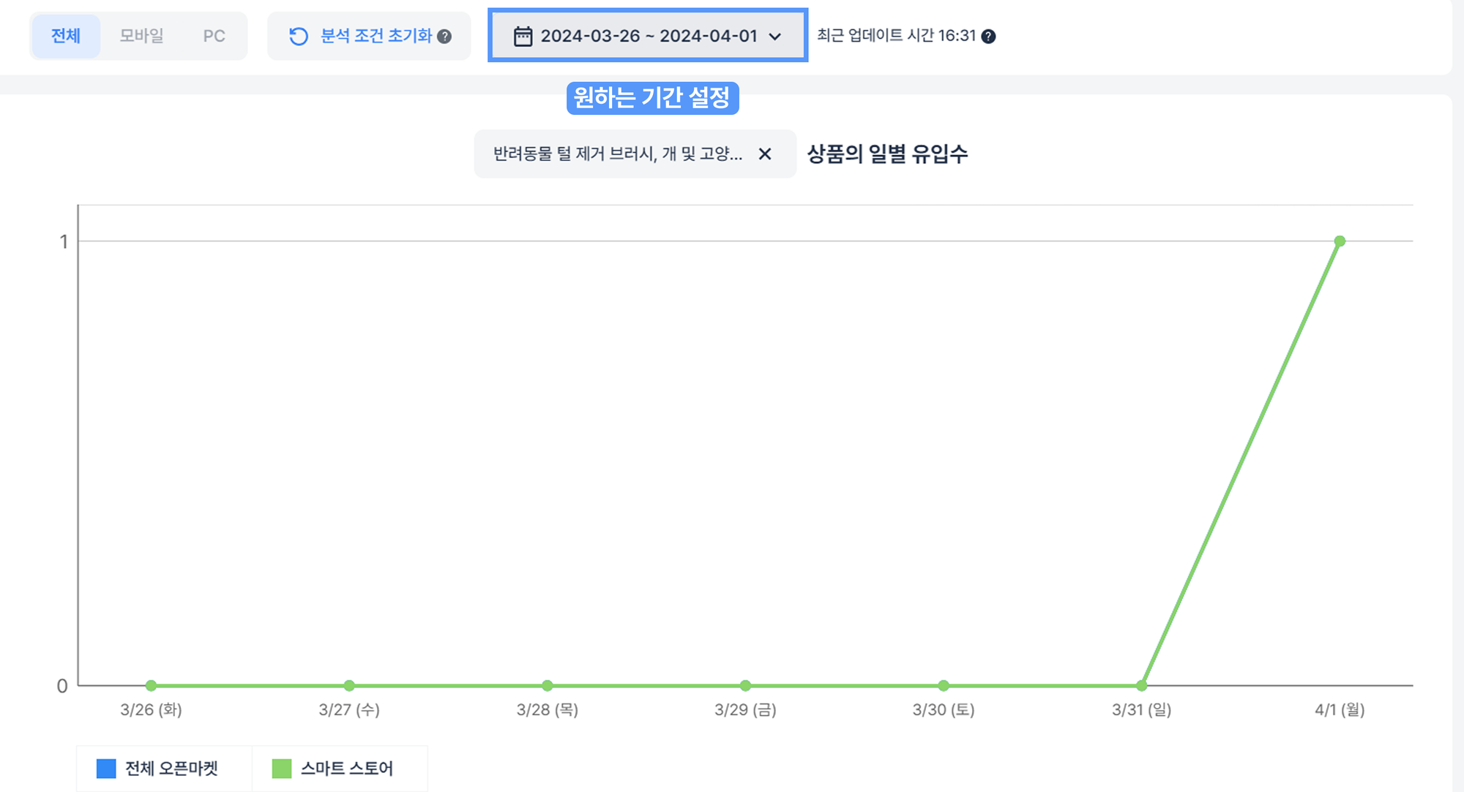Select the 3/27 (수) data point
This screenshot has height=792, width=1464.
349,685
